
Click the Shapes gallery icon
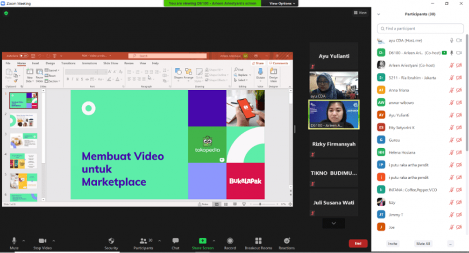point(178,71)
